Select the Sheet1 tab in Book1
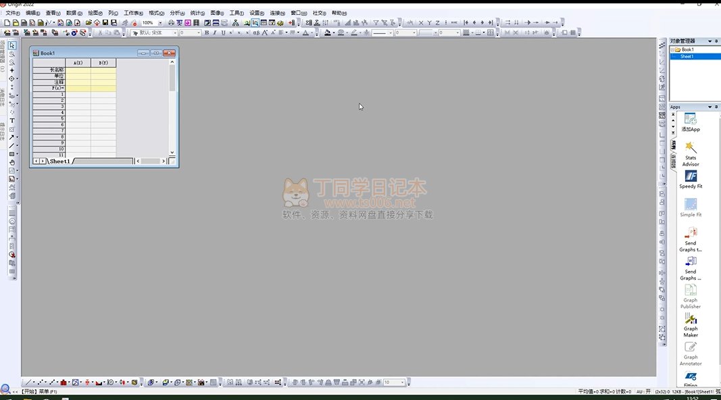The width and height of the screenshot is (721, 400). tap(59, 161)
